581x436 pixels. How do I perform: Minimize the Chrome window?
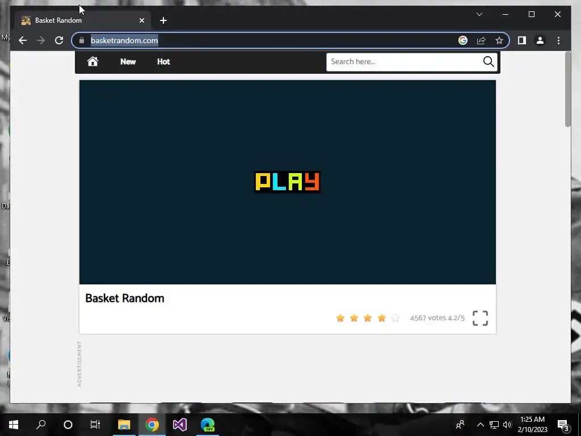tap(506, 14)
